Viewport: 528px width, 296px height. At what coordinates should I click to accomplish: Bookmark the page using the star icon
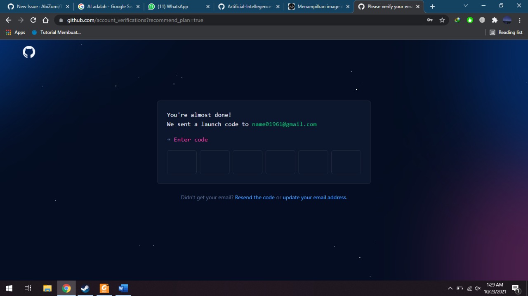(442, 20)
